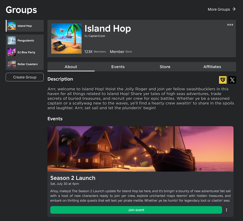
Task: Switch to the Events tab
Action: pyautogui.click(x=118, y=67)
